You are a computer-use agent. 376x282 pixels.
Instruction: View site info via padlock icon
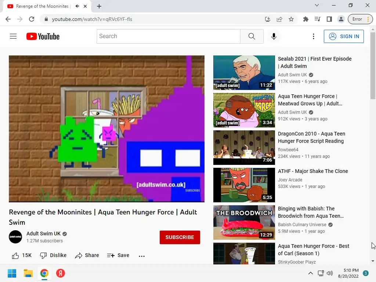tap(46, 19)
